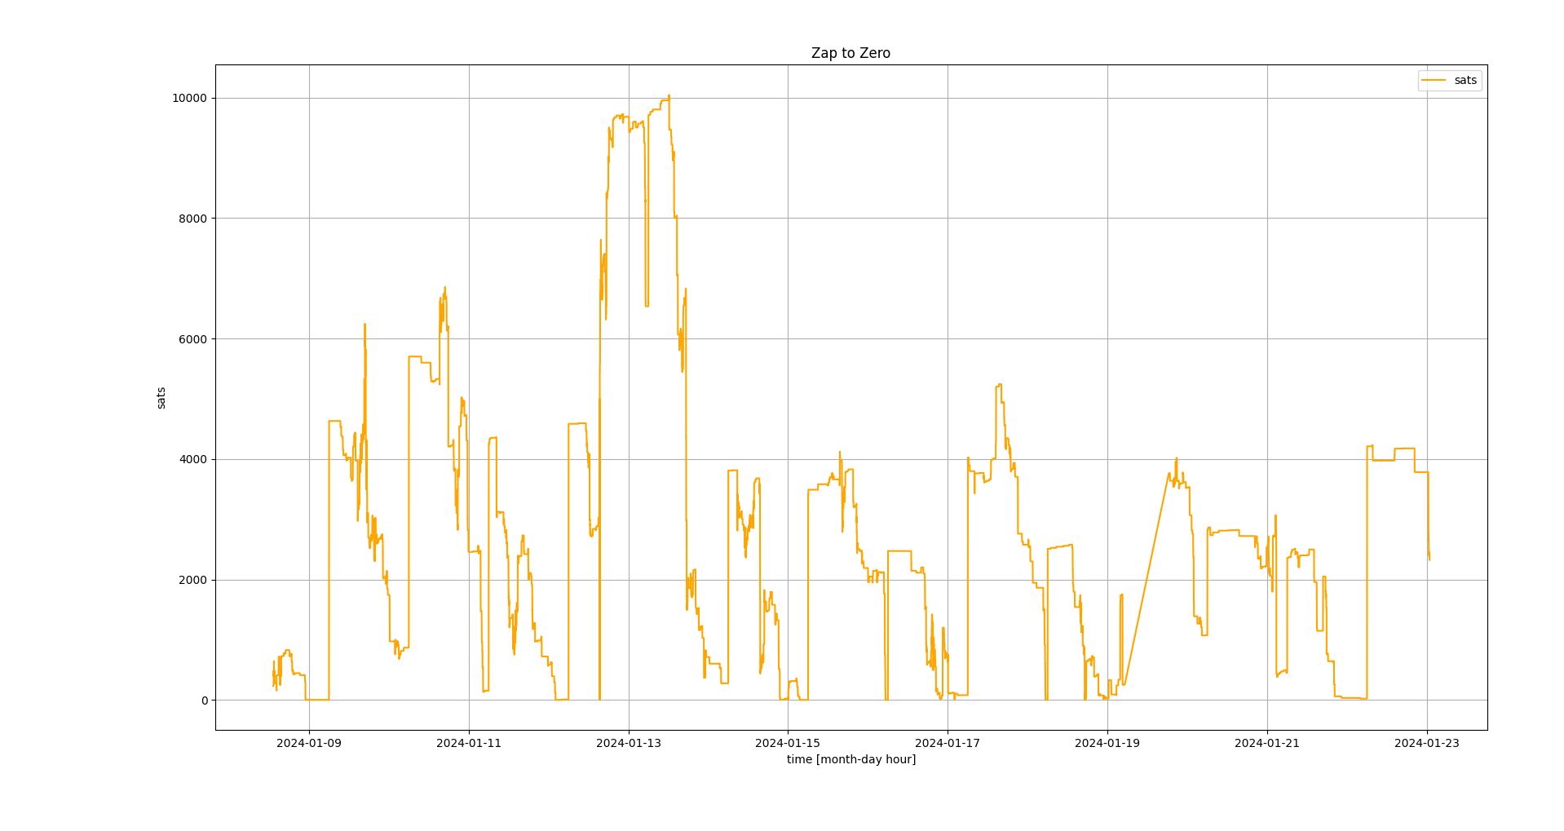
Task: Click the 8000 y-axis tick label
Action: 192,219
